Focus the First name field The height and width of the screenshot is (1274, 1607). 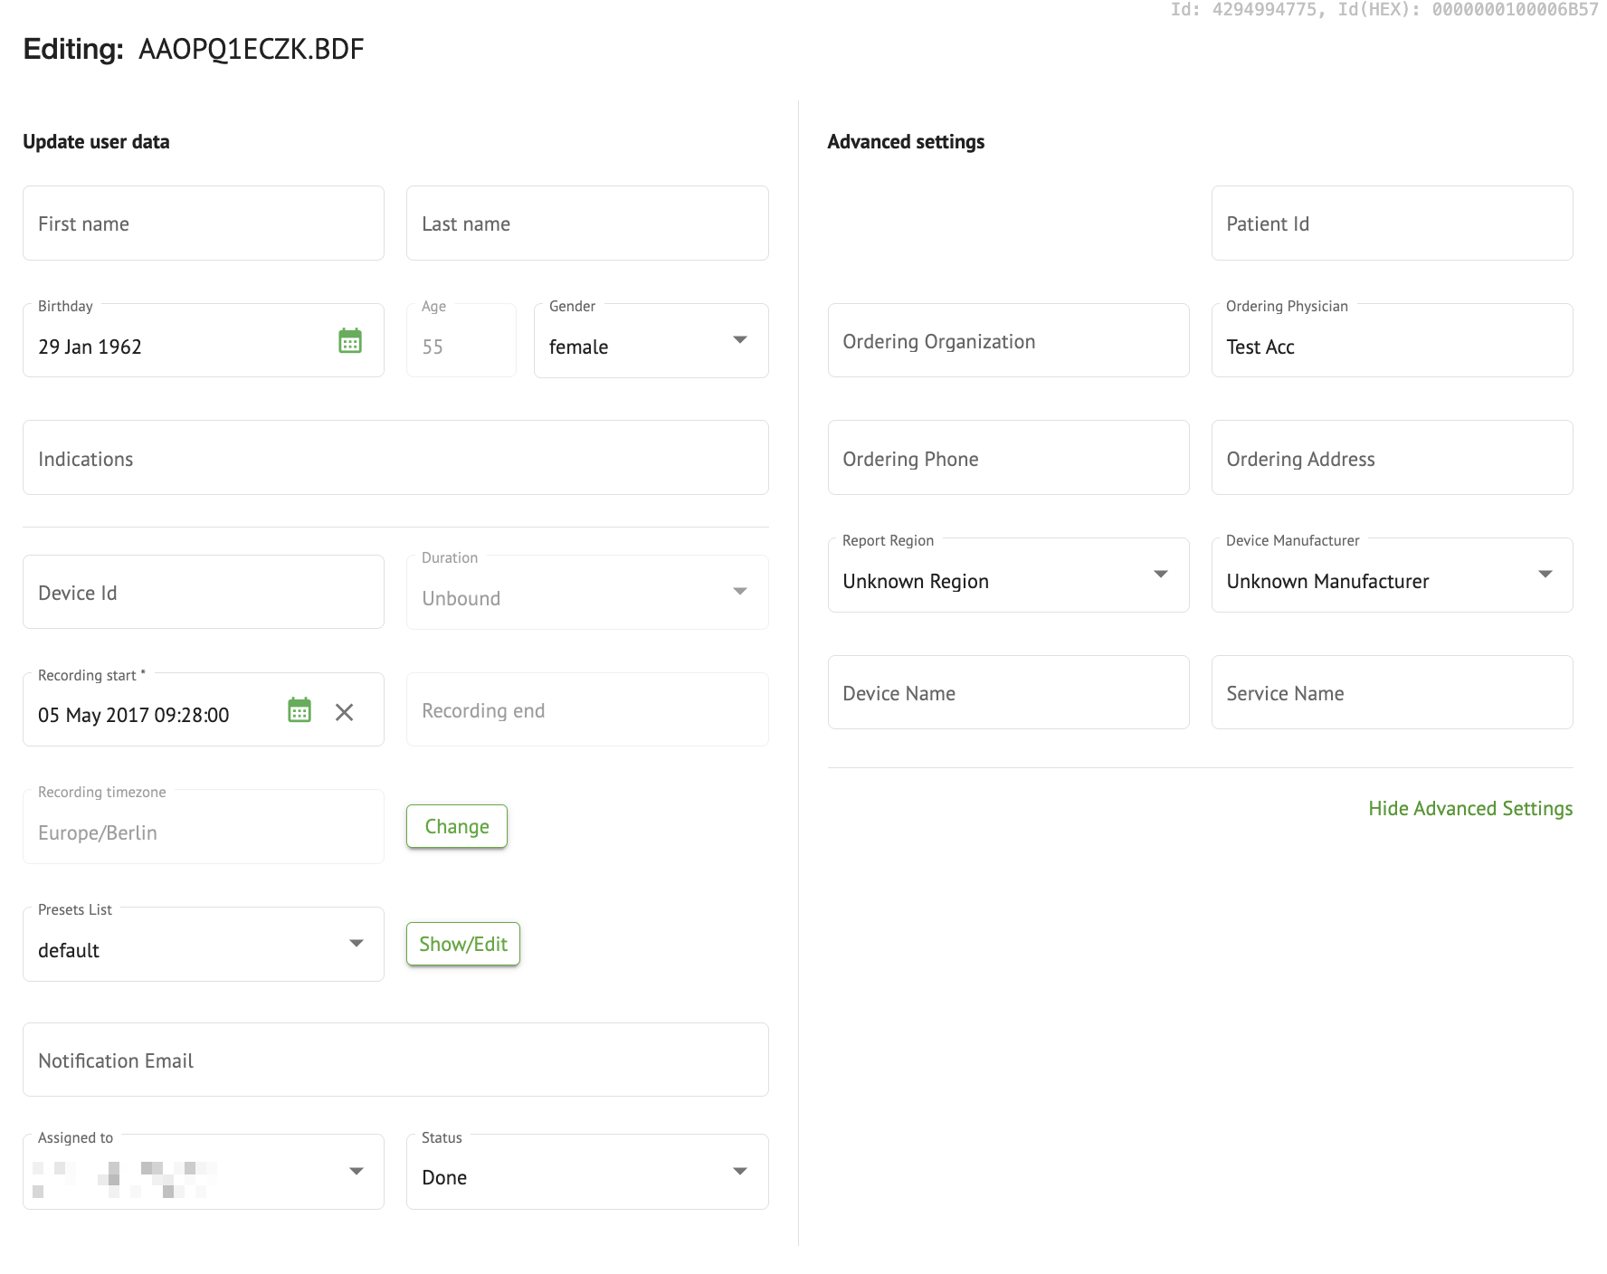[x=203, y=223]
